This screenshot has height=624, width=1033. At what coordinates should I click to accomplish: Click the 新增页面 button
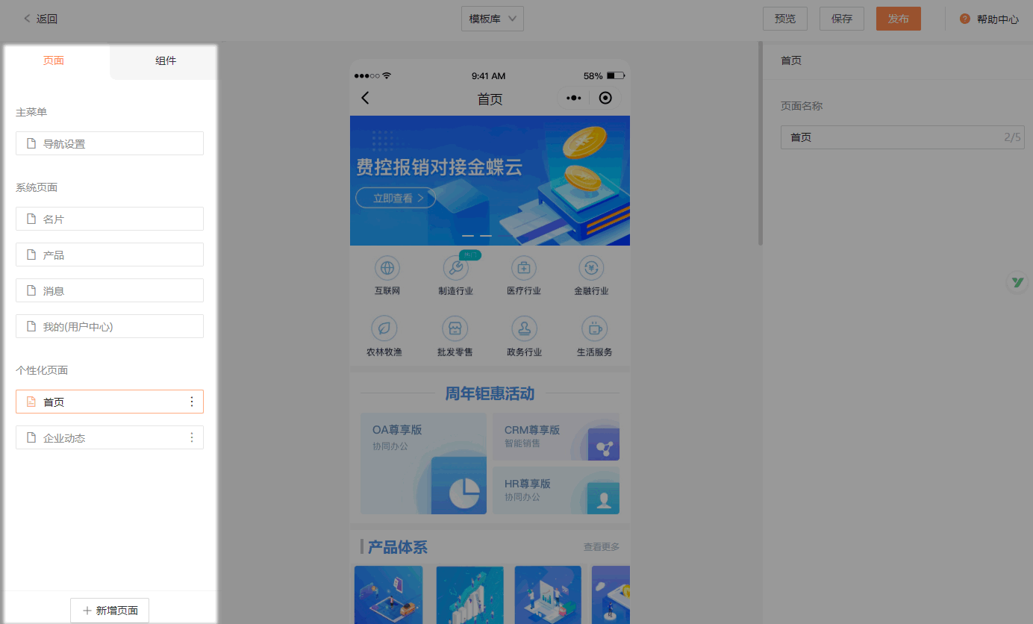tap(110, 610)
